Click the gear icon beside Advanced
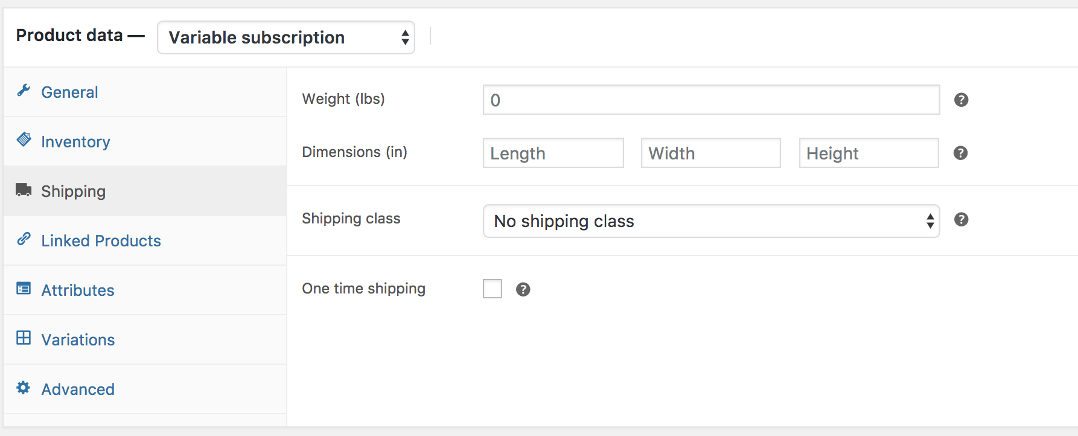1078x436 pixels. (23, 388)
